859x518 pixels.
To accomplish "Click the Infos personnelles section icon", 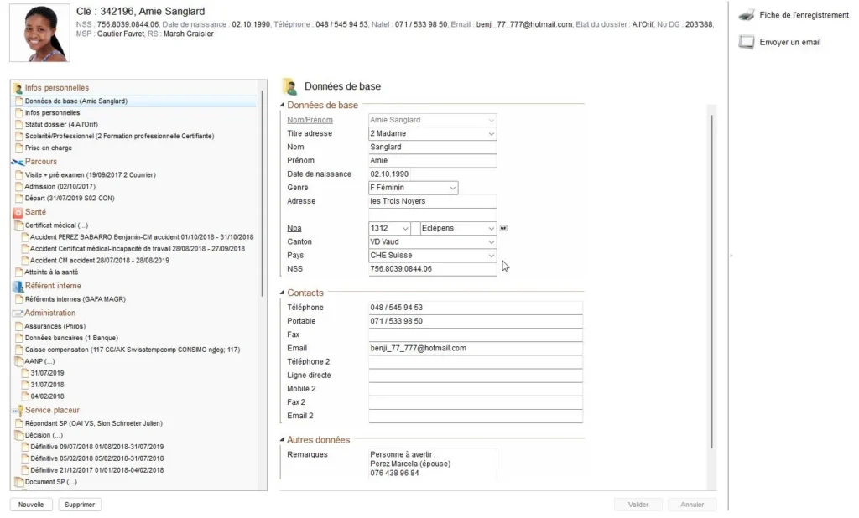I will coord(18,88).
